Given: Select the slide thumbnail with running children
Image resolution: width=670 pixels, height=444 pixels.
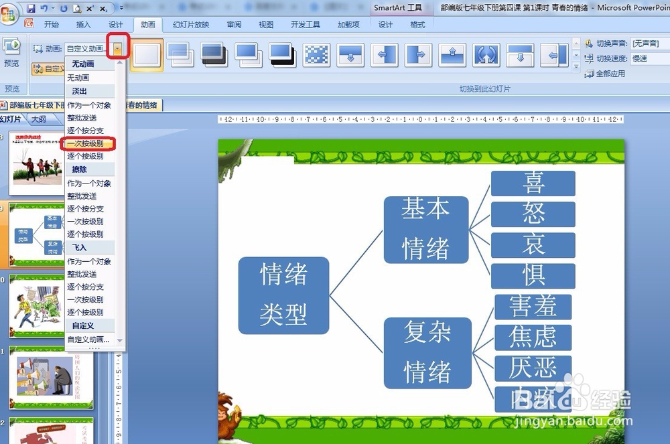Looking at the screenshot, I should point(37,163).
